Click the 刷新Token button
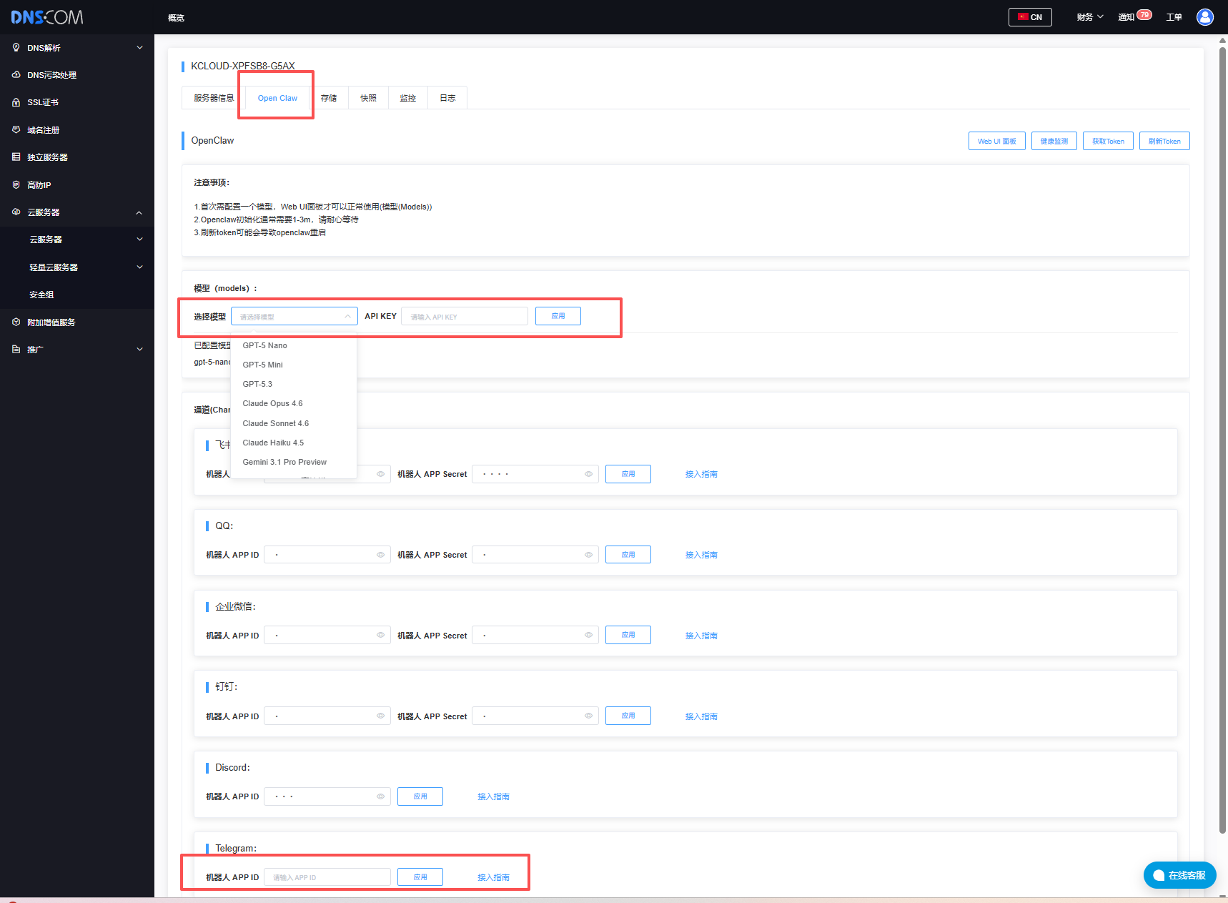1228x903 pixels. [1164, 142]
